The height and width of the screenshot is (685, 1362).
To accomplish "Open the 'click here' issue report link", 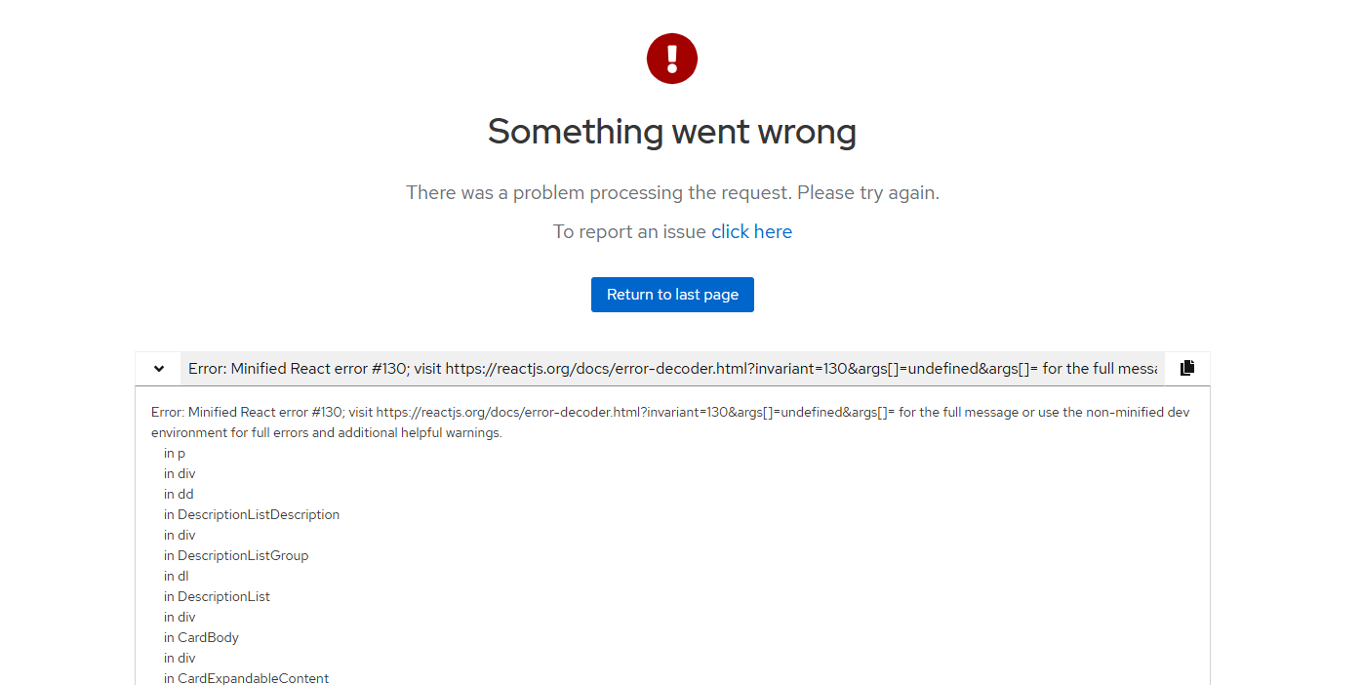I will tap(751, 231).
